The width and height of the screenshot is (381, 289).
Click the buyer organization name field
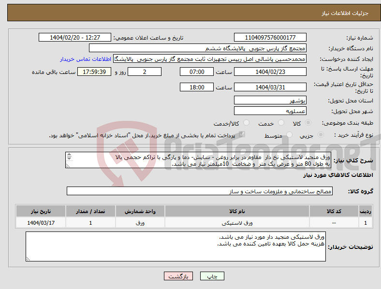tap(198, 48)
